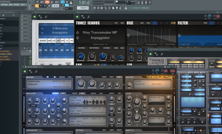The width and height of the screenshot is (222, 134).
Task: Select ARP tab in Nemesis
Action: point(58,41)
